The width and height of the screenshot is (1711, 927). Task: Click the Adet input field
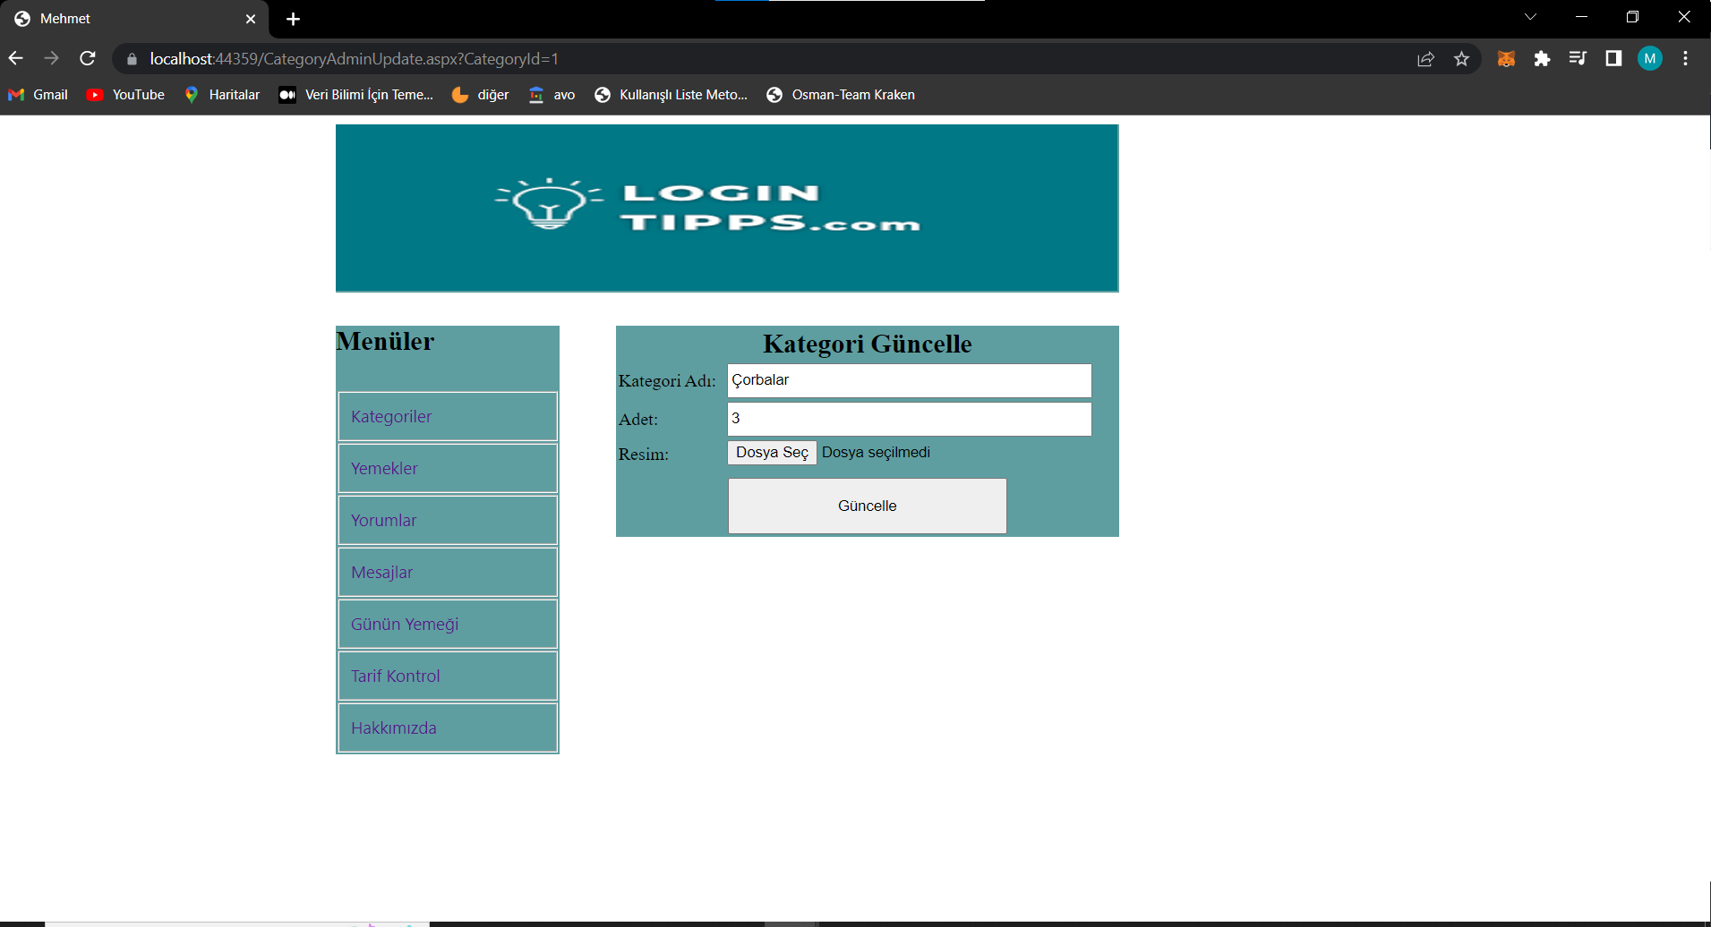[x=910, y=419]
